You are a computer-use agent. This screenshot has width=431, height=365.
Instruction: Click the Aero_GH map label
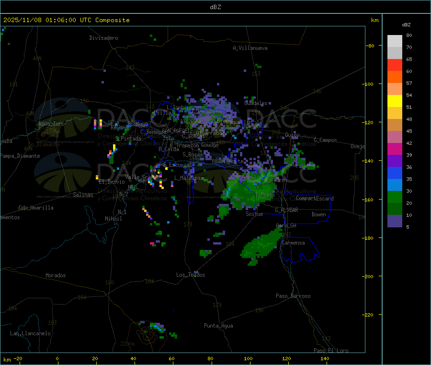coord(286,225)
